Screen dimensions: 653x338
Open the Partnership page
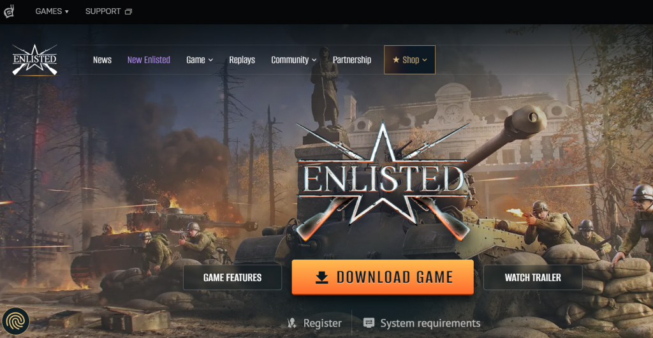pyautogui.click(x=352, y=60)
